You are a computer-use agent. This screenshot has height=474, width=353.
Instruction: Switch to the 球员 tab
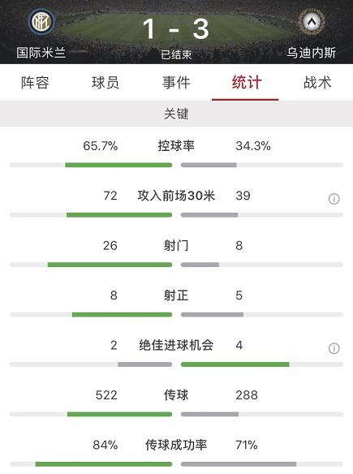point(105,83)
